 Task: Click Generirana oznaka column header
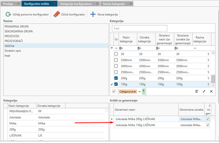[x=191, y=110]
